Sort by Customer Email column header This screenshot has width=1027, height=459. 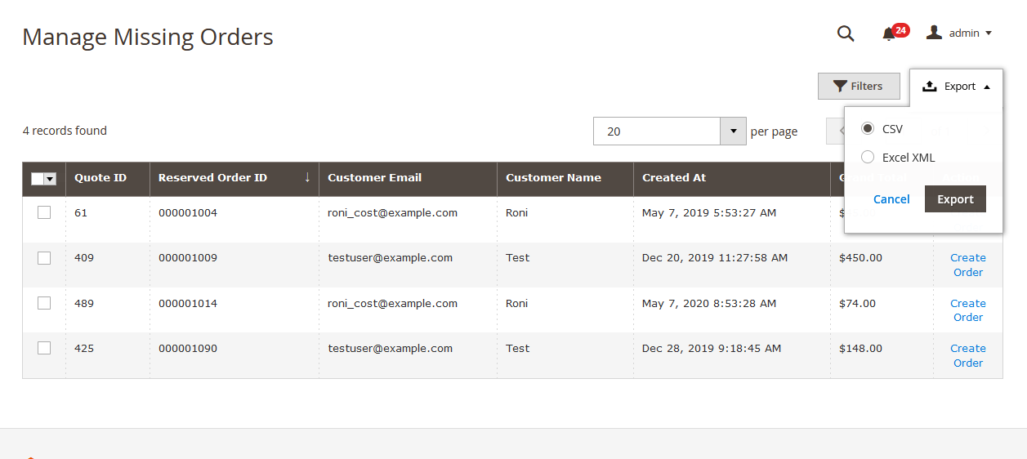click(x=374, y=177)
